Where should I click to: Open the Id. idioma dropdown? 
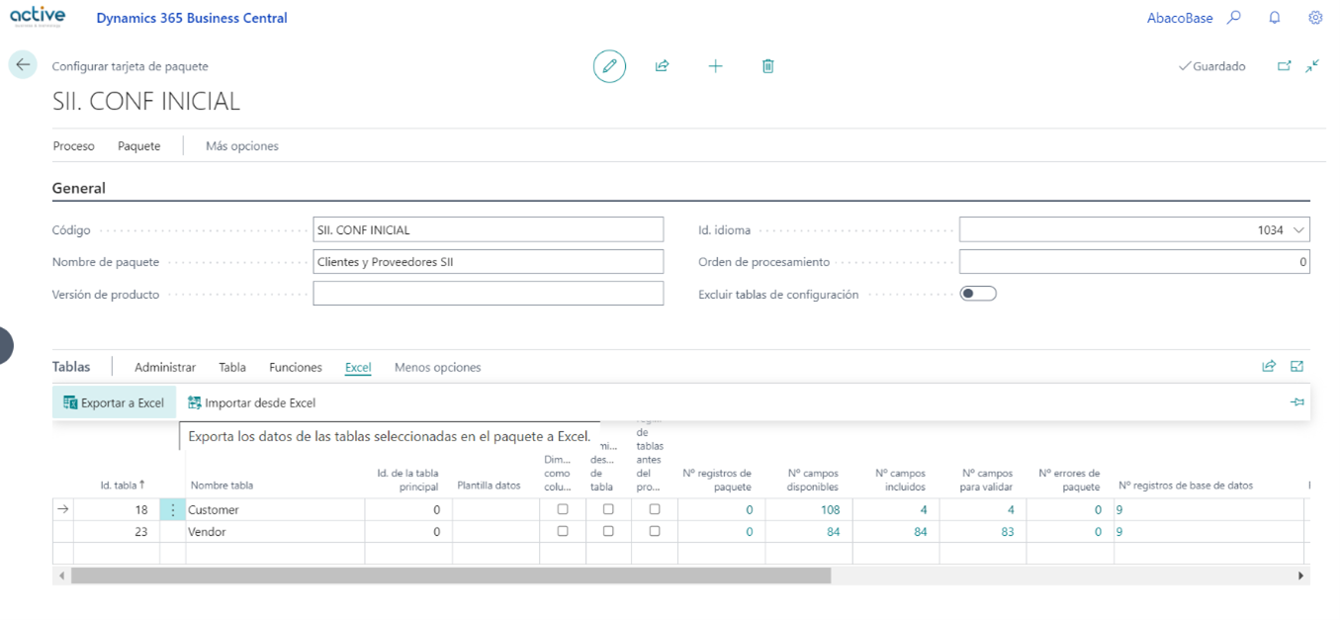1298,230
